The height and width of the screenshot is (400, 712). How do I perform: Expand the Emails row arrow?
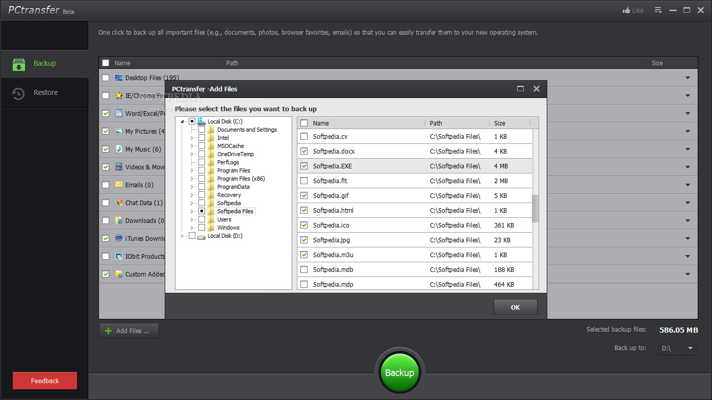[688, 185]
